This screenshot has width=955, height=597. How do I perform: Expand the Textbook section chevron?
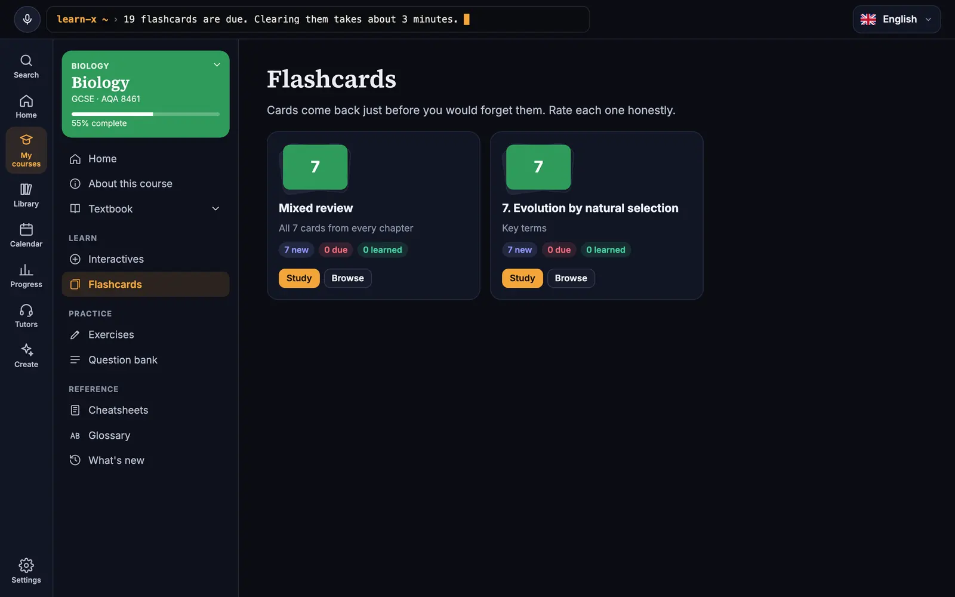[215, 208]
